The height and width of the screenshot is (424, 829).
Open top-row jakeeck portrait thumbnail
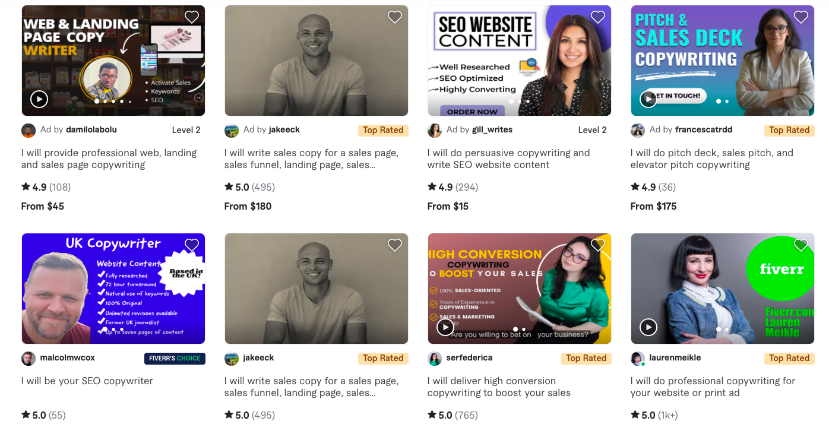(x=317, y=61)
